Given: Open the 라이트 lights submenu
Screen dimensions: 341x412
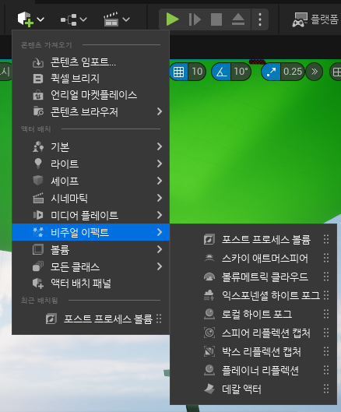Looking at the screenshot, I should [90, 164].
